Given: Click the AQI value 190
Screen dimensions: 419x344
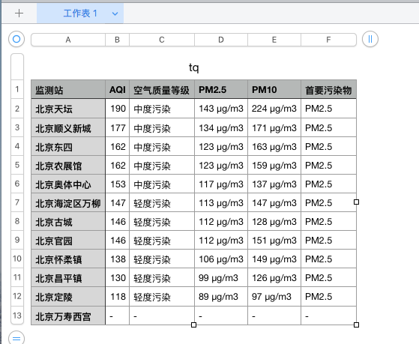Looking at the screenshot, I should [118, 109].
